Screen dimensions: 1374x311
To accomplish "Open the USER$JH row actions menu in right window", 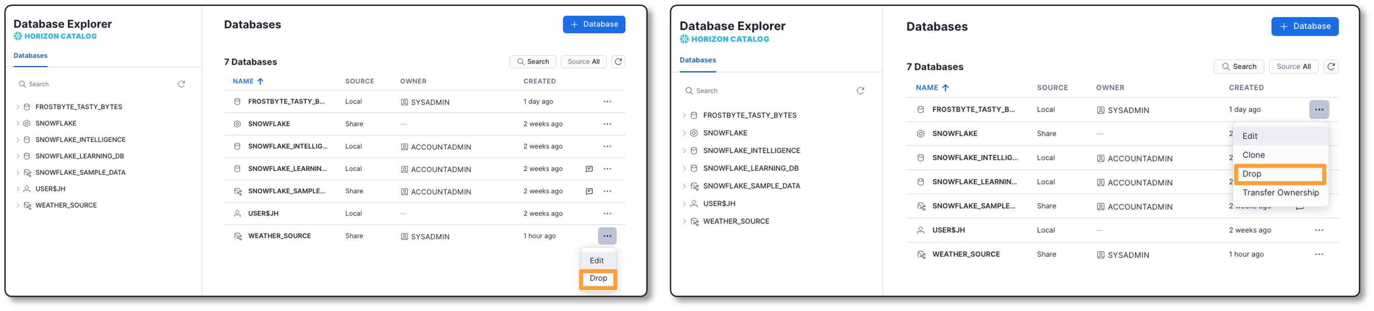I will coord(1319,231).
